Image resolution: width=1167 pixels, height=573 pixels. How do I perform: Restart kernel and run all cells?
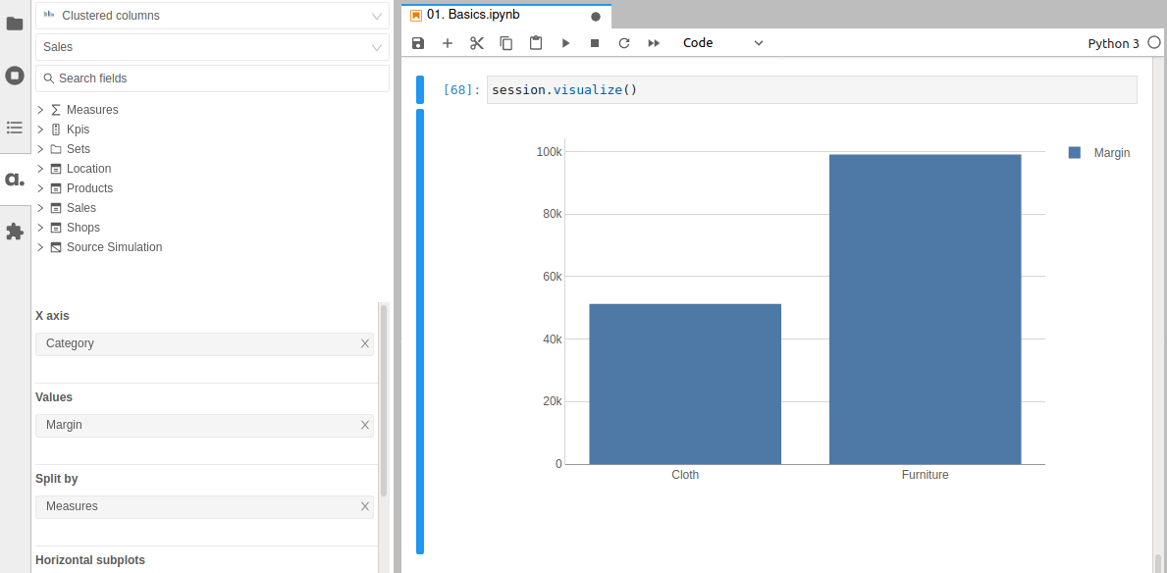point(655,43)
